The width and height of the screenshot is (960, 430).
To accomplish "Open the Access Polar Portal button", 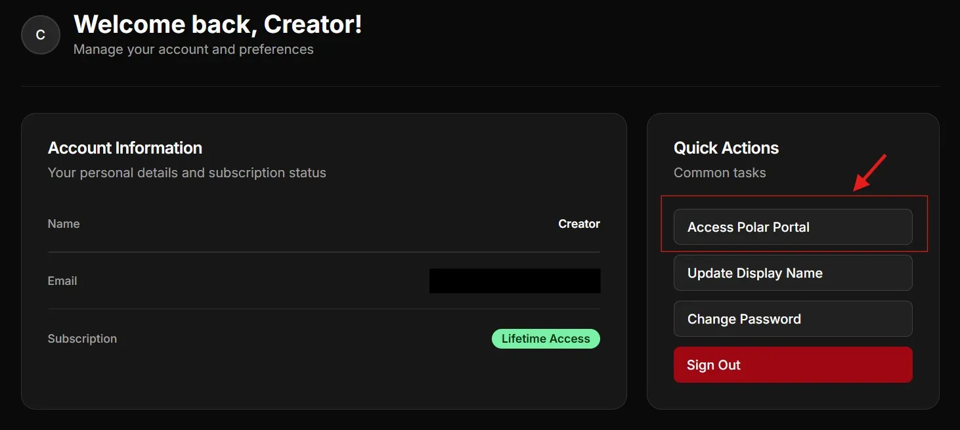I will pos(793,227).
